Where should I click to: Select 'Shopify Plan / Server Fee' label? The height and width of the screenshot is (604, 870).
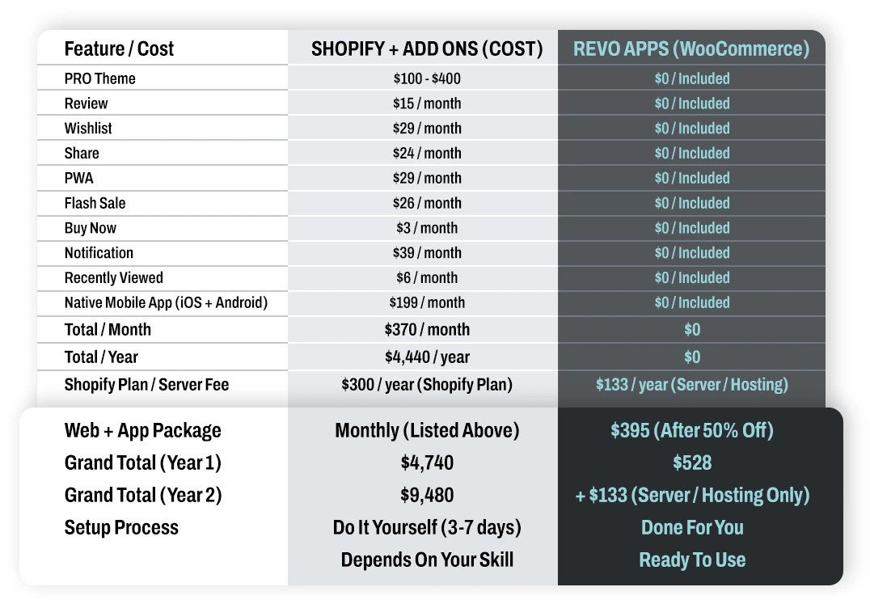pyautogui.click(x=146, y=385)
